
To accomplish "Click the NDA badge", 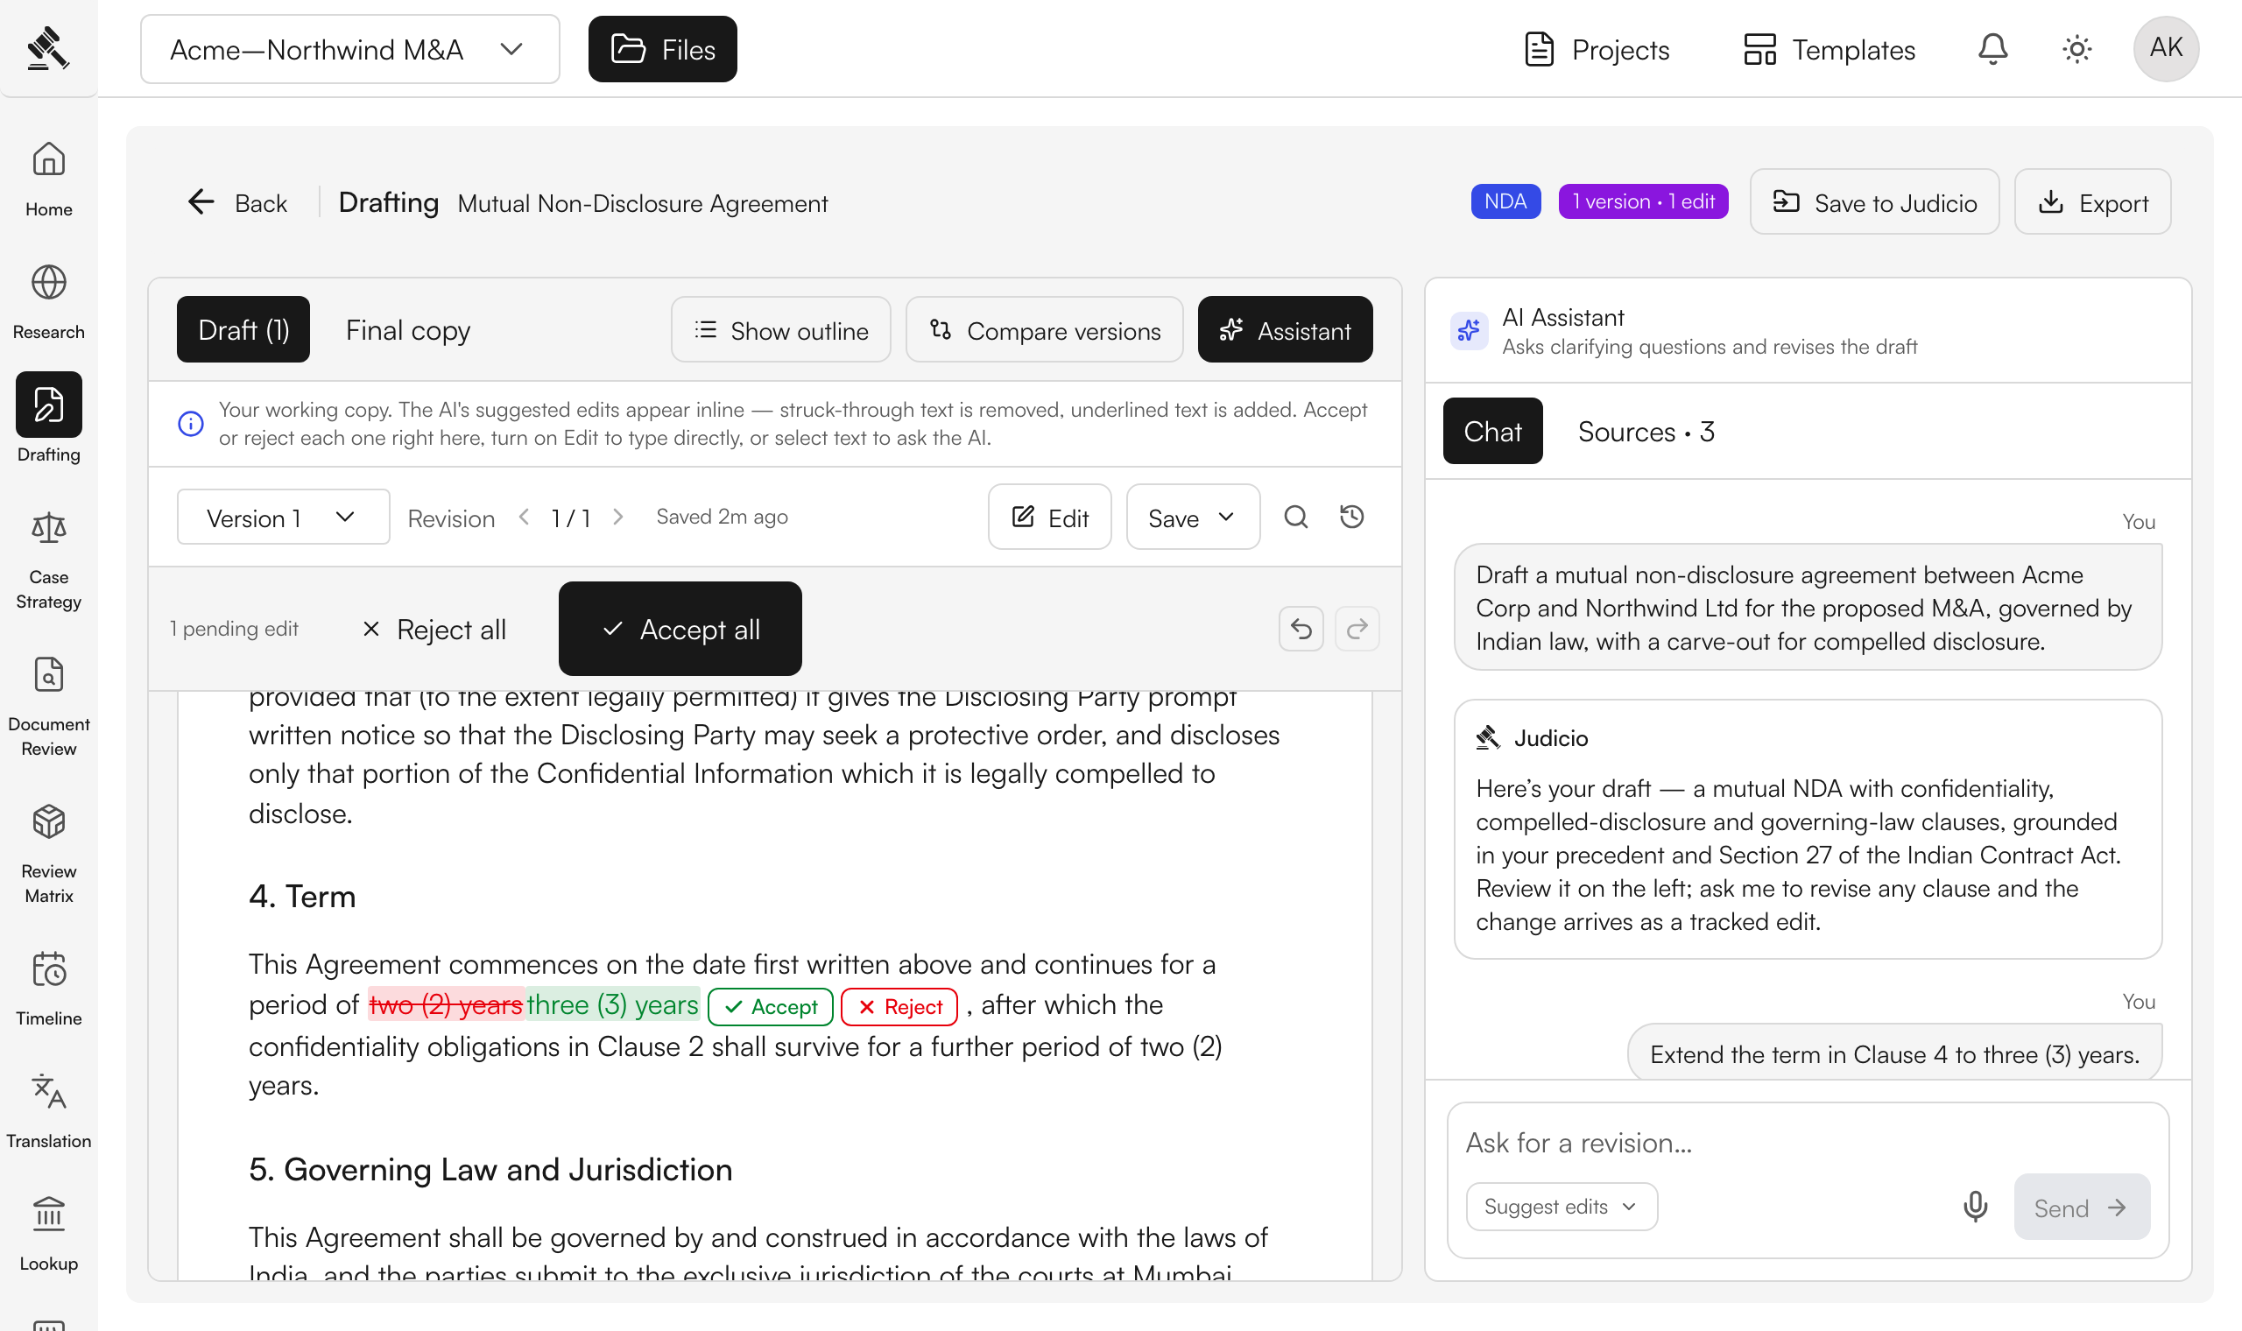I will 1505,201.
